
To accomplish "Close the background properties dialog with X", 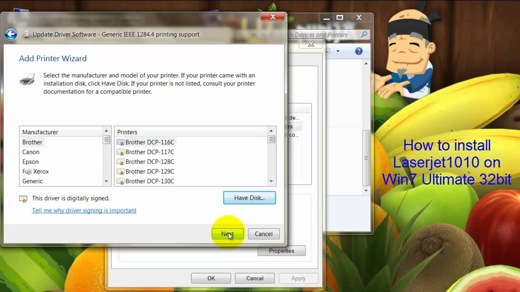I will coord(311,44).
